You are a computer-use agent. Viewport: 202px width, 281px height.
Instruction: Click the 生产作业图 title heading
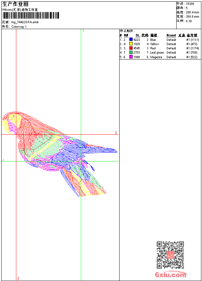[x=15, y=4]
